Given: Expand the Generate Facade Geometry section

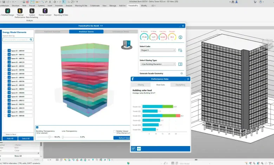Looking at the screenshot, I should click(182, 73).
